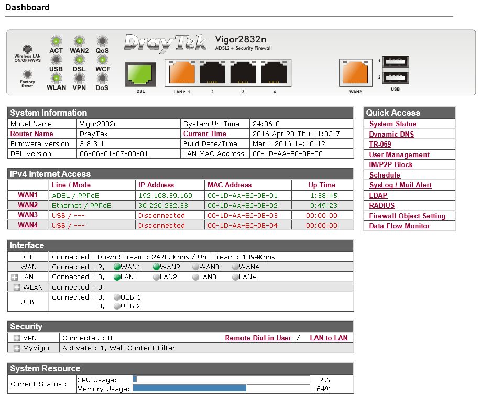Open RADIUS in Quick Access

coord(382,205)
